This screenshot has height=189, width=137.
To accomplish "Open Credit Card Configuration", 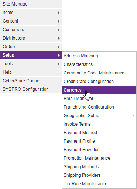I will click(x=99, y=82).
